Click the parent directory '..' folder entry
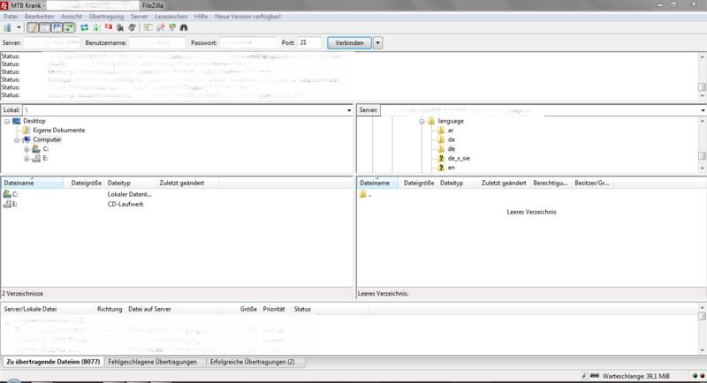 366,195
